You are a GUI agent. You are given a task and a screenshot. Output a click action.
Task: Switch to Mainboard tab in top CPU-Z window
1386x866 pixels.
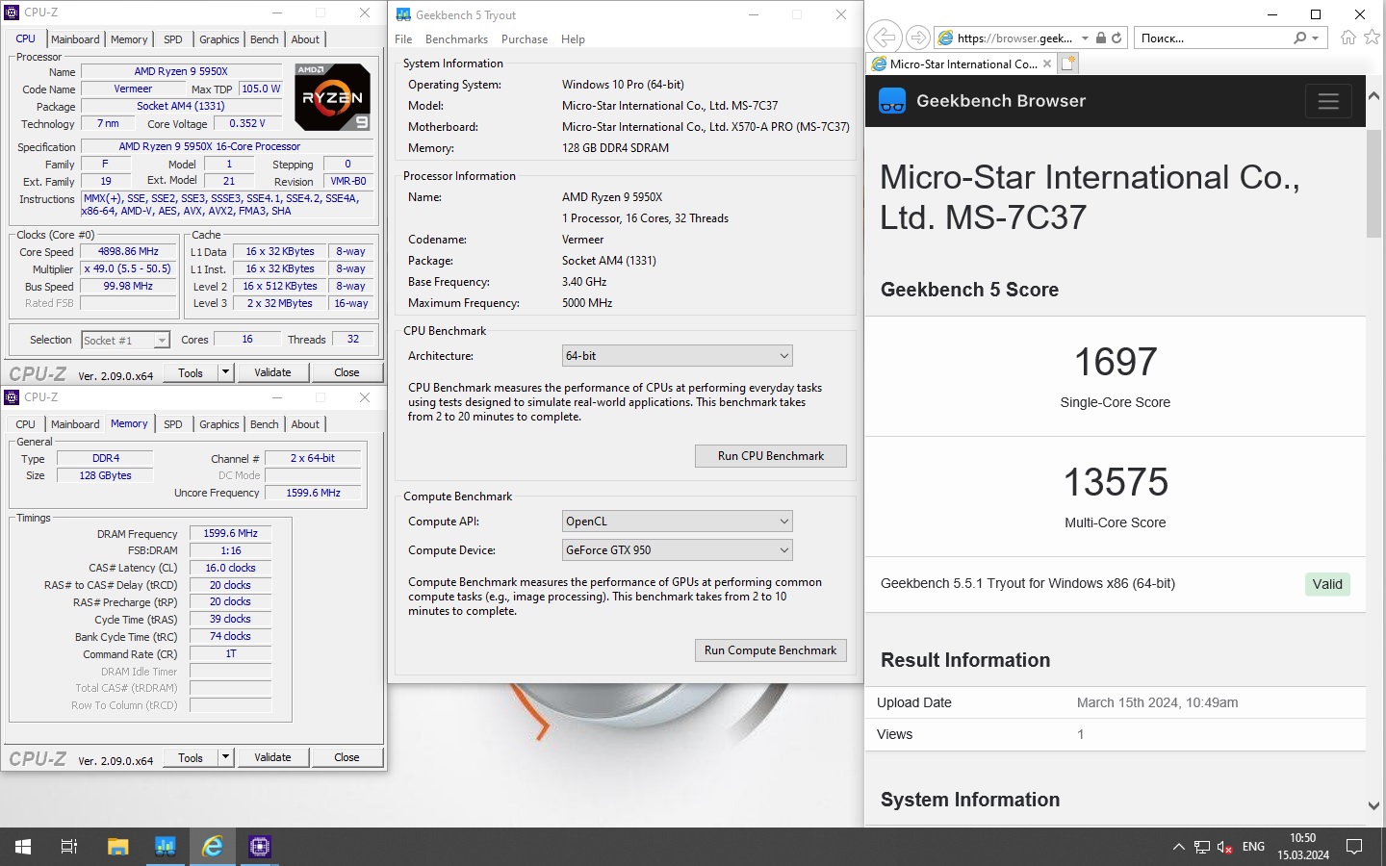(x=75, y=39)
